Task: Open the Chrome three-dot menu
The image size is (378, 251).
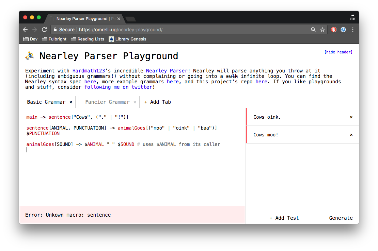Action: [x=353, y=30]
